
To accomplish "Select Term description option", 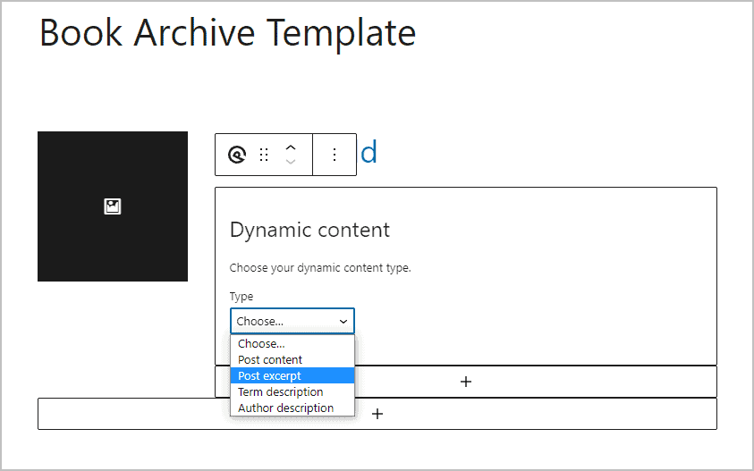I will (x=292, y=391).
